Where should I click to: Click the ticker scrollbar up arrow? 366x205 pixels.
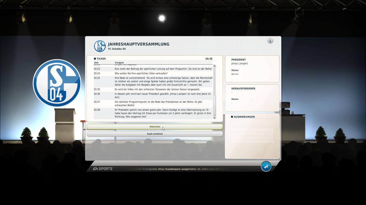coord(214,66)
